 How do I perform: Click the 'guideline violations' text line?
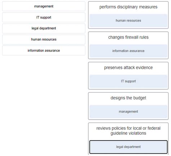[x=128, y=133]
